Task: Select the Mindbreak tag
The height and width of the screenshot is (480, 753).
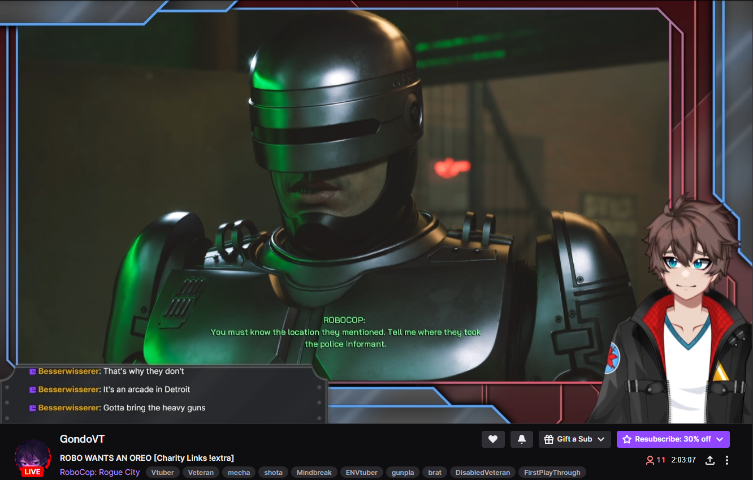Action: pyautogui.click(x=314, y=472)
